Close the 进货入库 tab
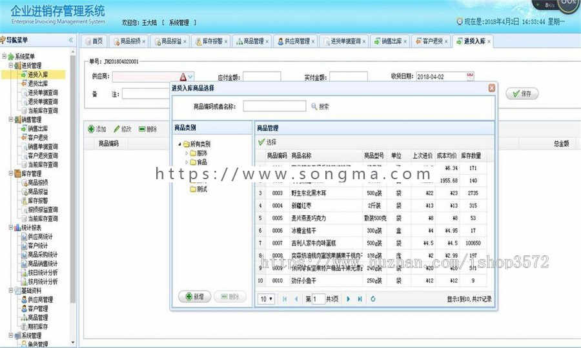581x348 pixels. pos(489,41)
